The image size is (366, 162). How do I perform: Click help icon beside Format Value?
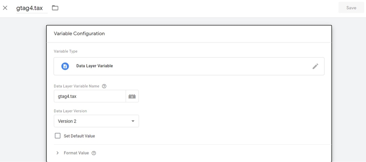click(94, 153)
